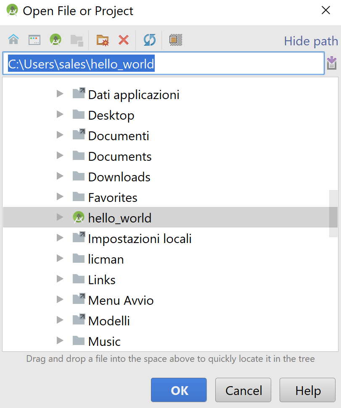This screenshot has width=341, height=408.
Task: Click the licman folder icon
Action: (x=79, y=258)
